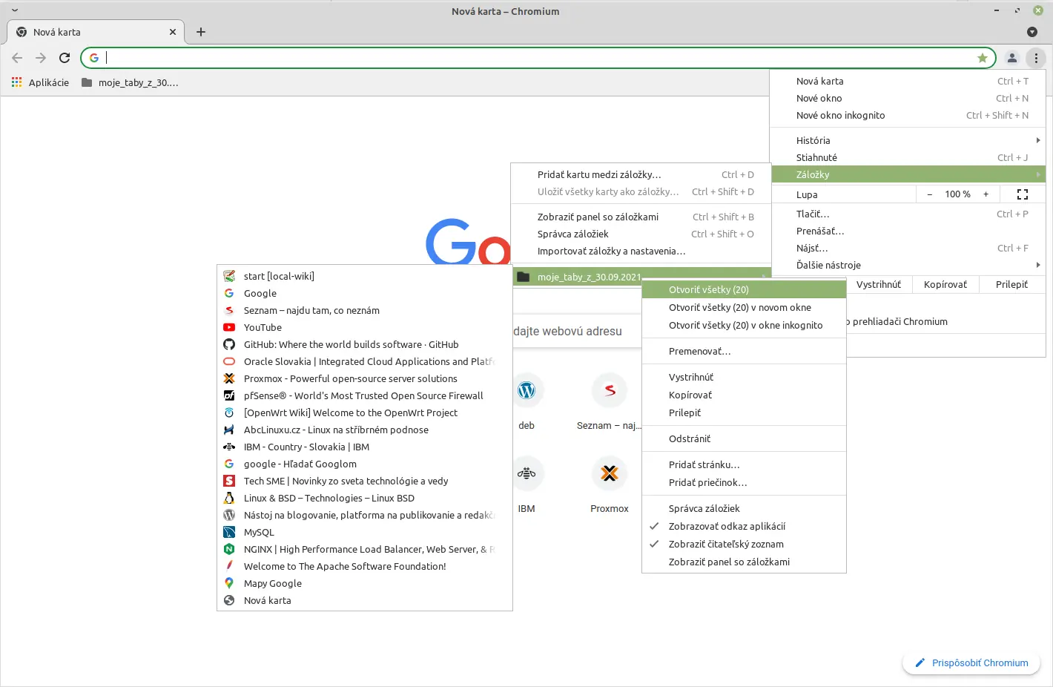Expand the Ďalšie nástroje submenu
The height and width of the screenshot is (687, 1053).
pyautogui.click(x=908, y=265)
